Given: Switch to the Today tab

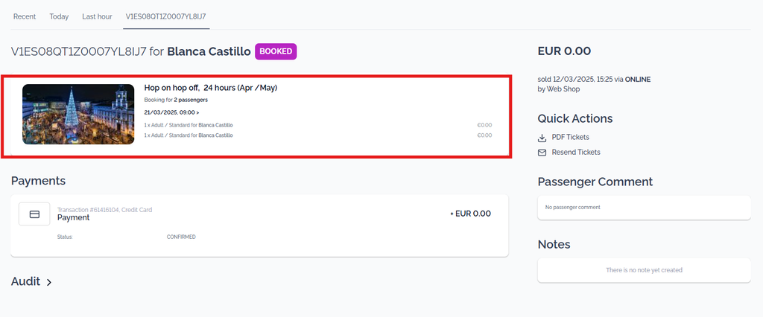Looking at the screenshot, I should [x=59, y=16].
